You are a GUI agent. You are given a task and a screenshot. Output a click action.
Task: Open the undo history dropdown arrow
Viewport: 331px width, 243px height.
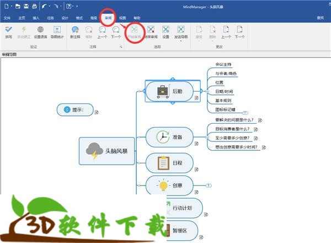(50, 7)
